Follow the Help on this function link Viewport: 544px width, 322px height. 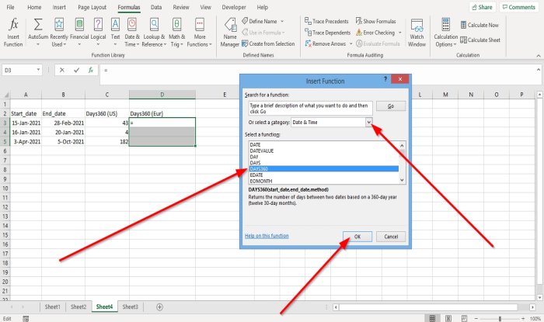(267, 236)
